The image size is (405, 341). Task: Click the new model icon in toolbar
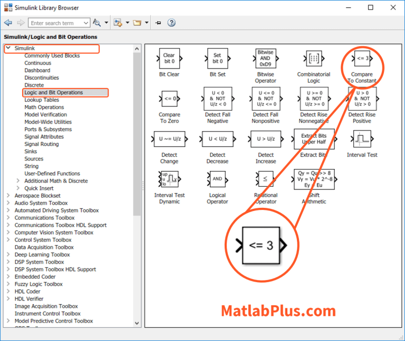(117, 23)
